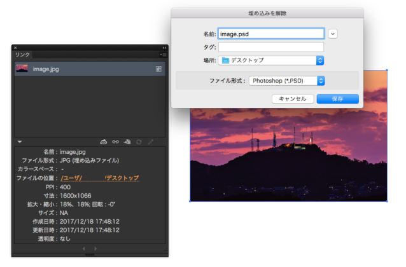Open the file location path /ユーザ/ /デスクトップ

[100, 178]
